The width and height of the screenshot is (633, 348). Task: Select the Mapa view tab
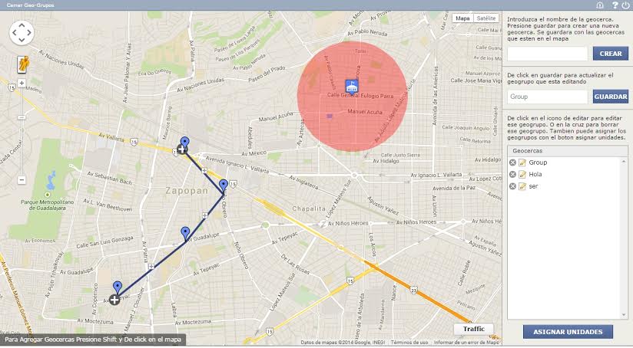pyautogui.click(x=462, y=18)
